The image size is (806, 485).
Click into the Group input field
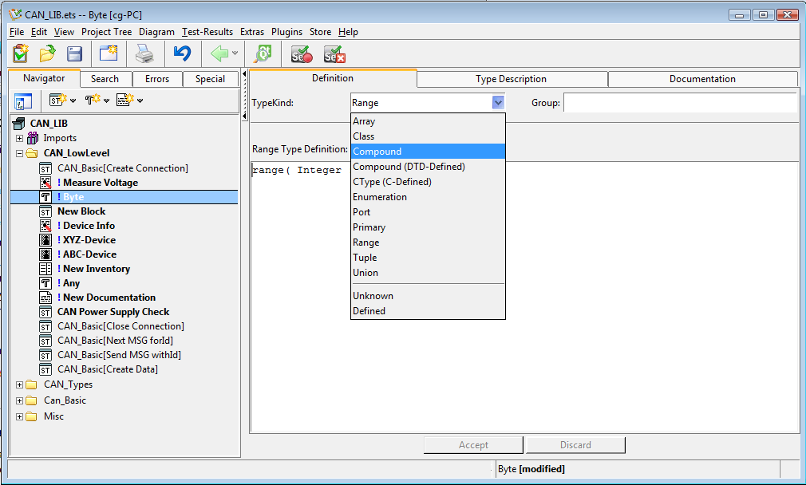[680, 103]
